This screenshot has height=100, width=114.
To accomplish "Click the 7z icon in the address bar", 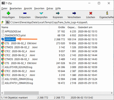I will [8, 22].
